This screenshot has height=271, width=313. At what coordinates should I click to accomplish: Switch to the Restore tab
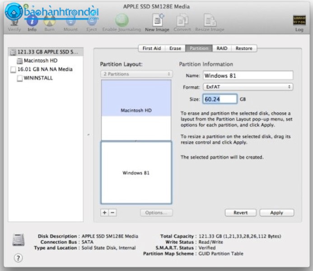(x=244, y=48)
